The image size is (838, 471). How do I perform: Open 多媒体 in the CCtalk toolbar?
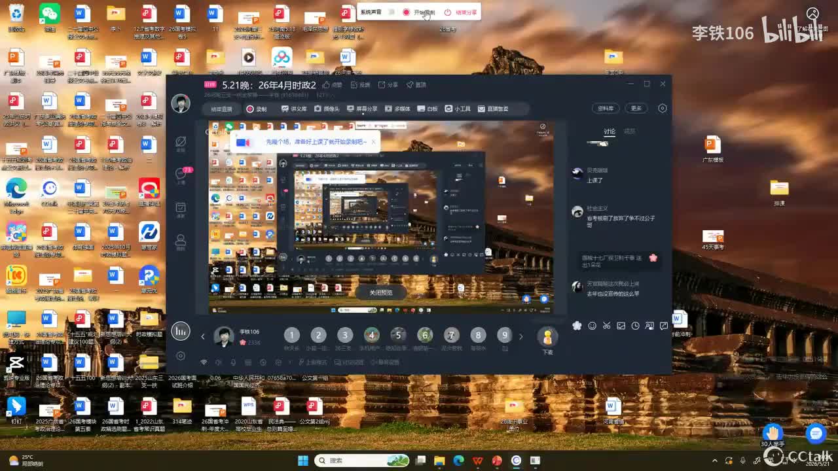click(397, 109)
